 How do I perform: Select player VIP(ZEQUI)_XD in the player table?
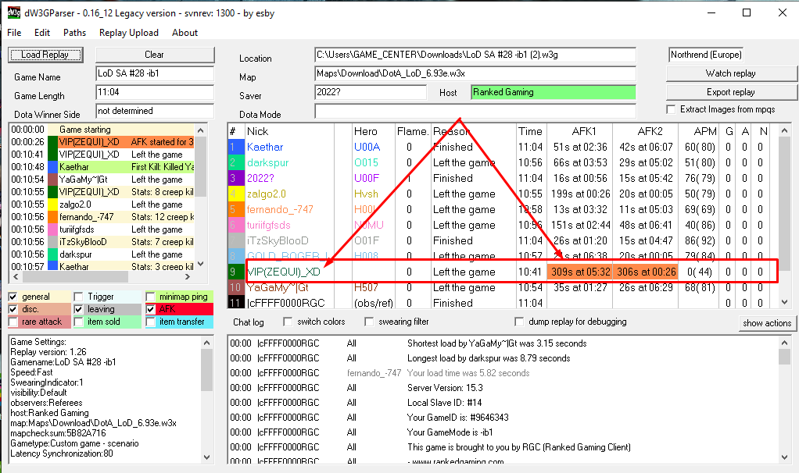point(284,272)
